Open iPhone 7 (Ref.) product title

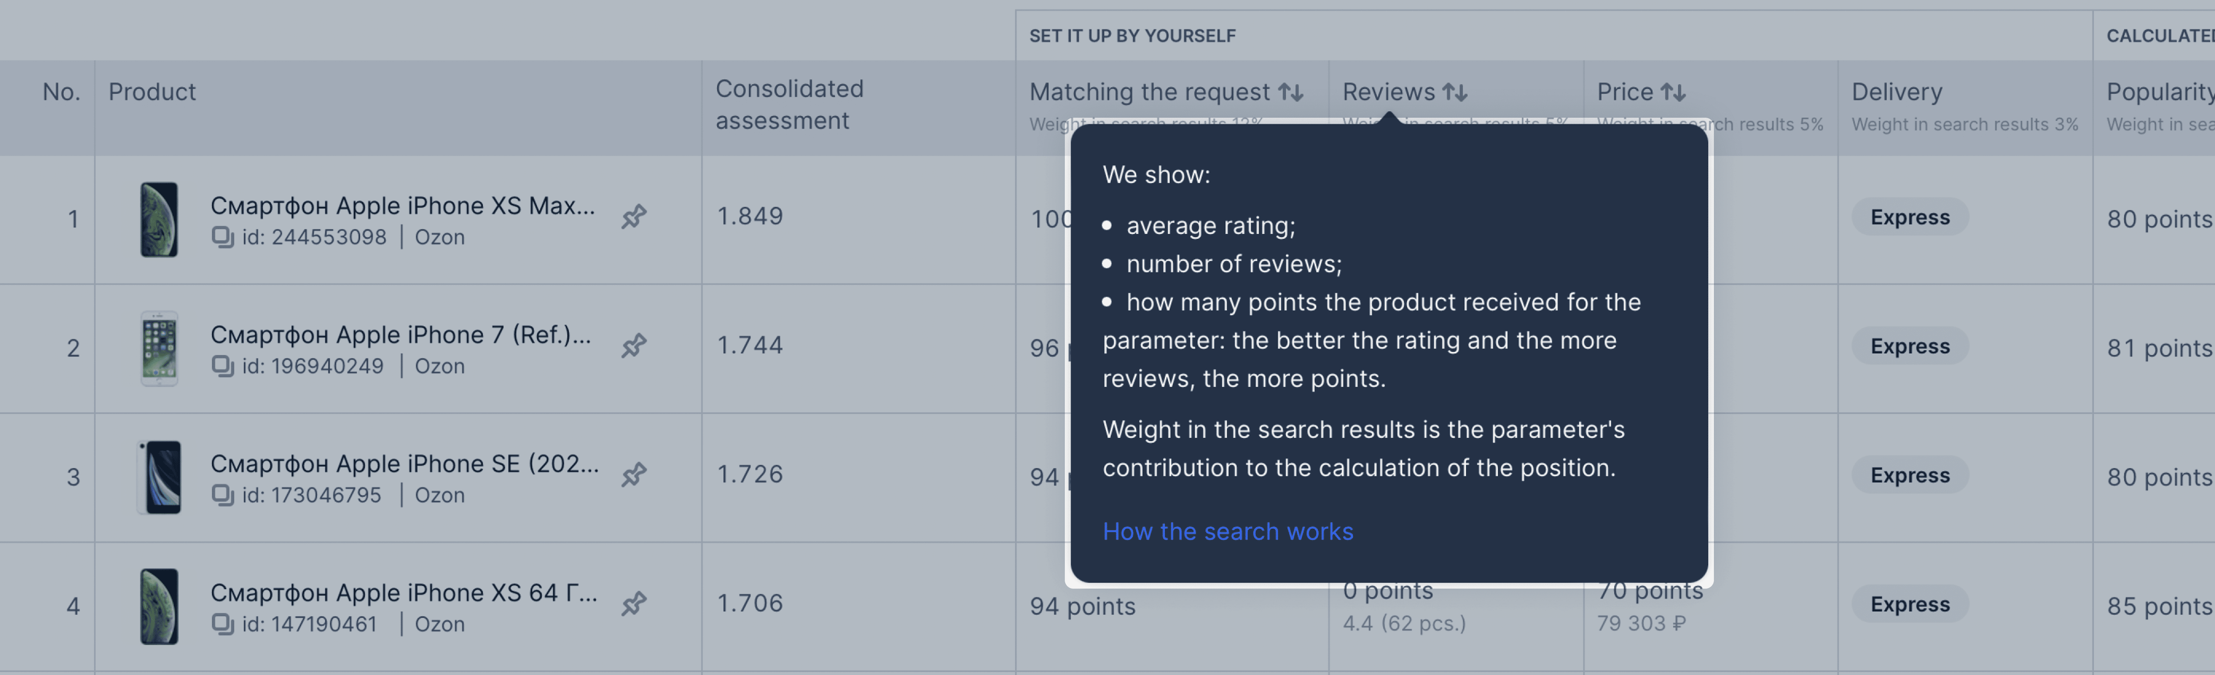401,334
